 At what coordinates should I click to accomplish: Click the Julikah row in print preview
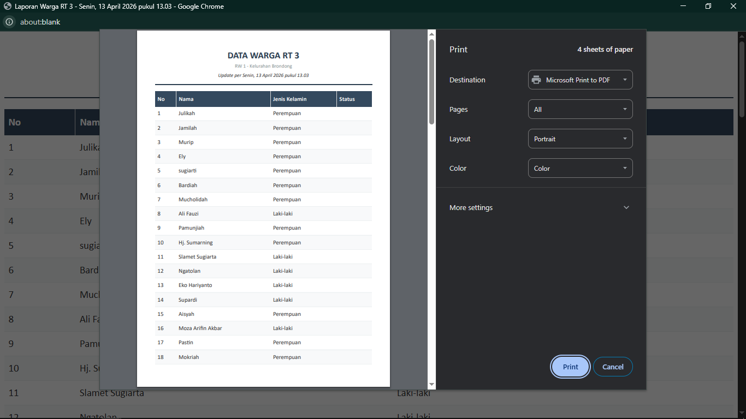click(263, 113)
